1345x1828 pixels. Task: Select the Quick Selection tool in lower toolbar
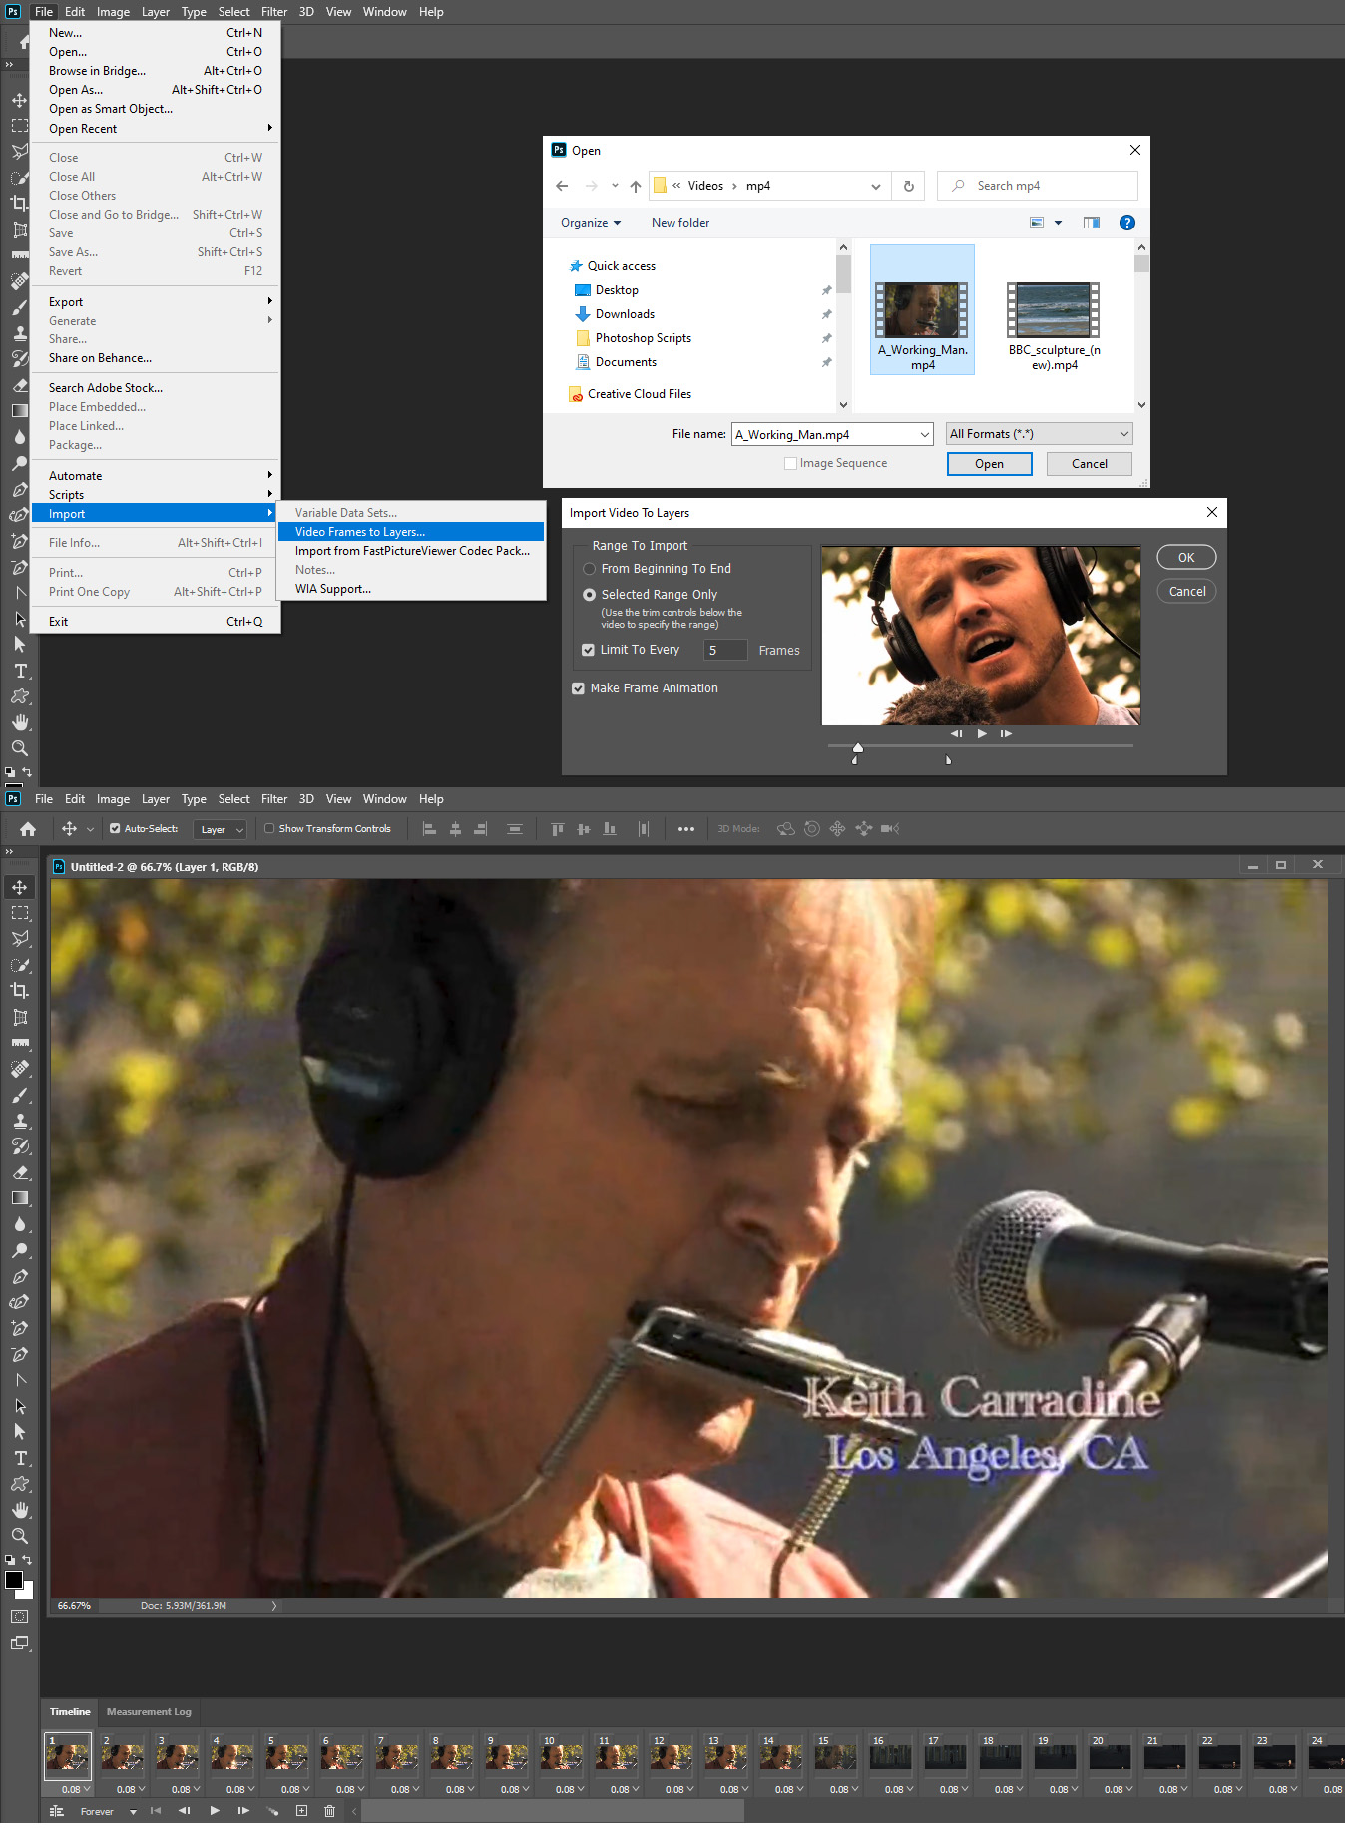20,965
